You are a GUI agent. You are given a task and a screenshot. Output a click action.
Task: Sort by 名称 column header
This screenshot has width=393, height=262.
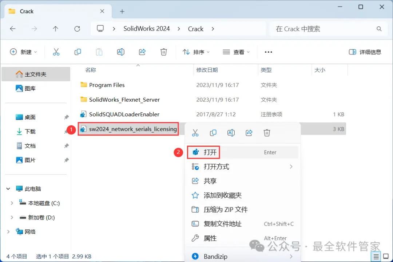[x=91, y=70]
